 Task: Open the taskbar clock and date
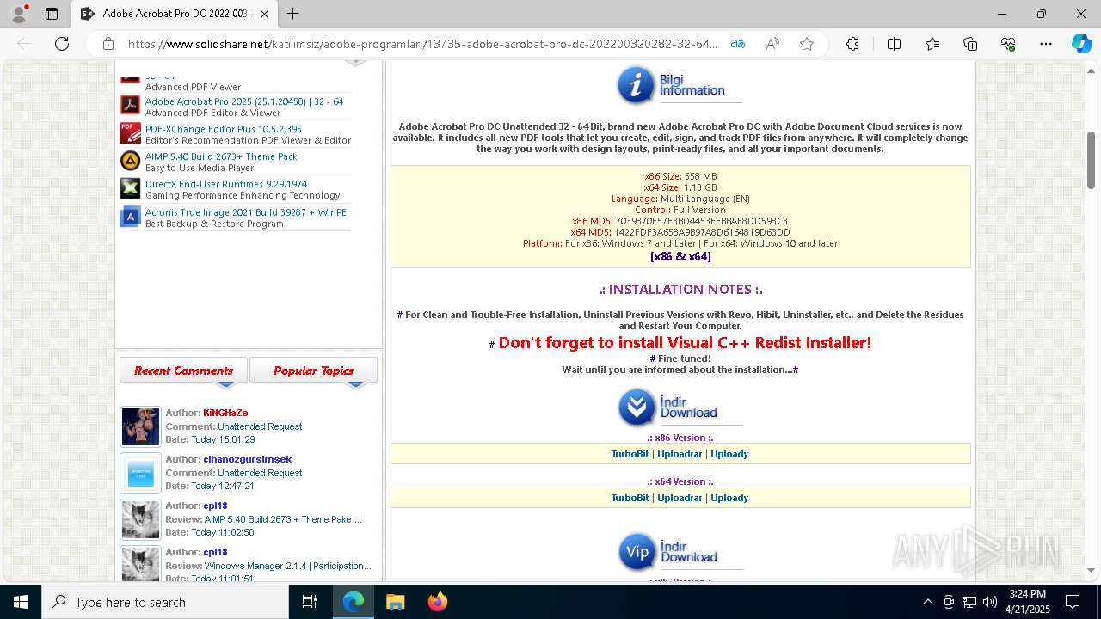pyautogui.click(x=1028, y=602)
